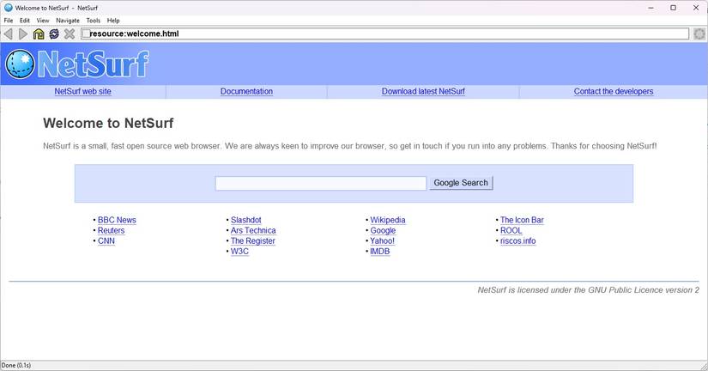Click the Google search text field
708x371 pixels.
321,183
